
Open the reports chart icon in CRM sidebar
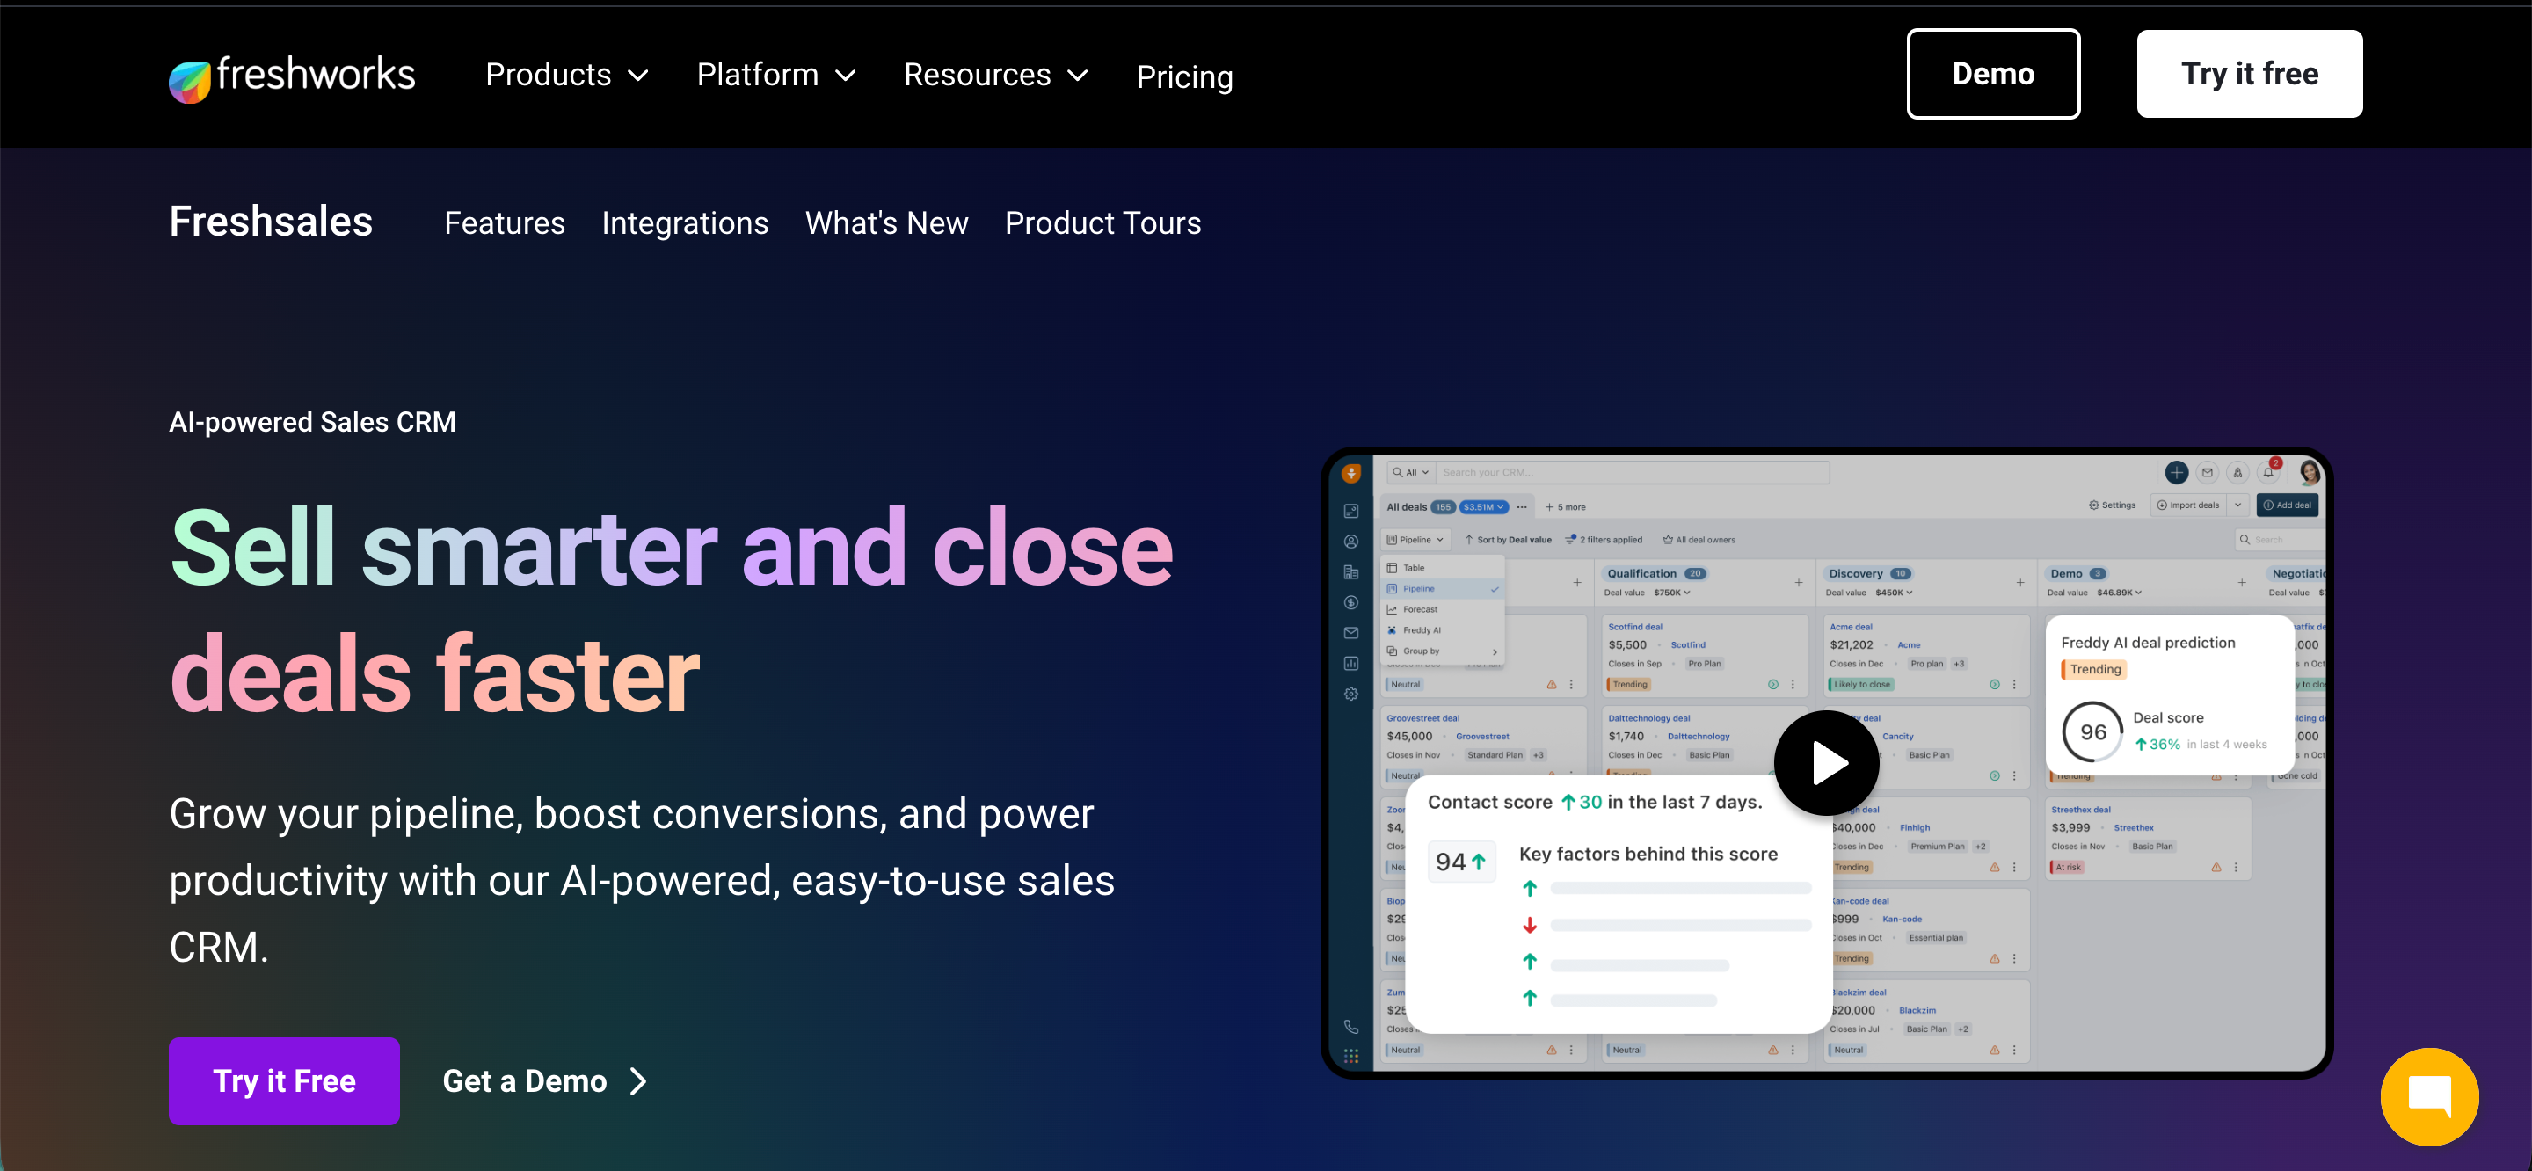[x=1351, y=664]
